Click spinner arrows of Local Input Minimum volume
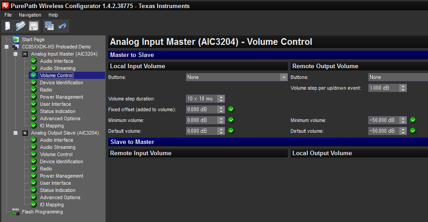 pyautogui.click(x=221, y=120)
